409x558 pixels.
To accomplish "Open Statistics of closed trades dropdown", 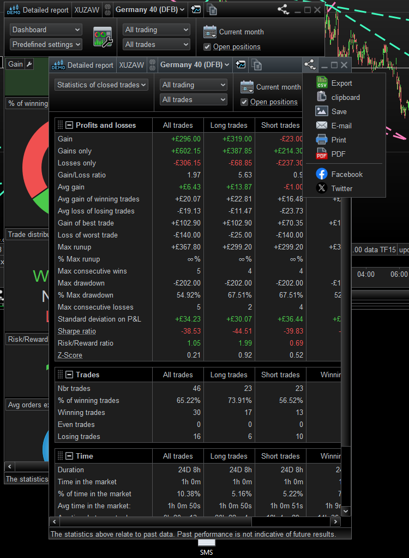I will point(101,85).
